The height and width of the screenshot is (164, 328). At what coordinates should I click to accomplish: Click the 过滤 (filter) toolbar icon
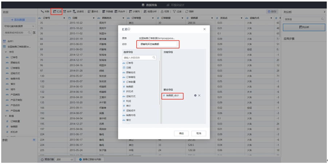(177, 12)
